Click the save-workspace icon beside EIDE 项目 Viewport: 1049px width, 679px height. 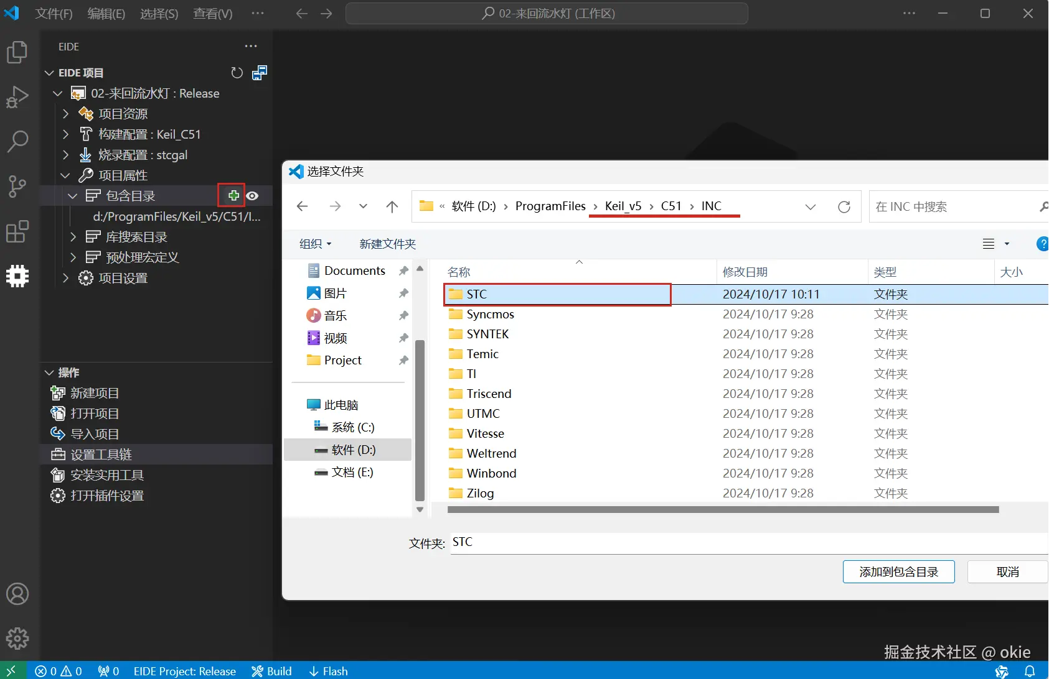click(260, 73)
